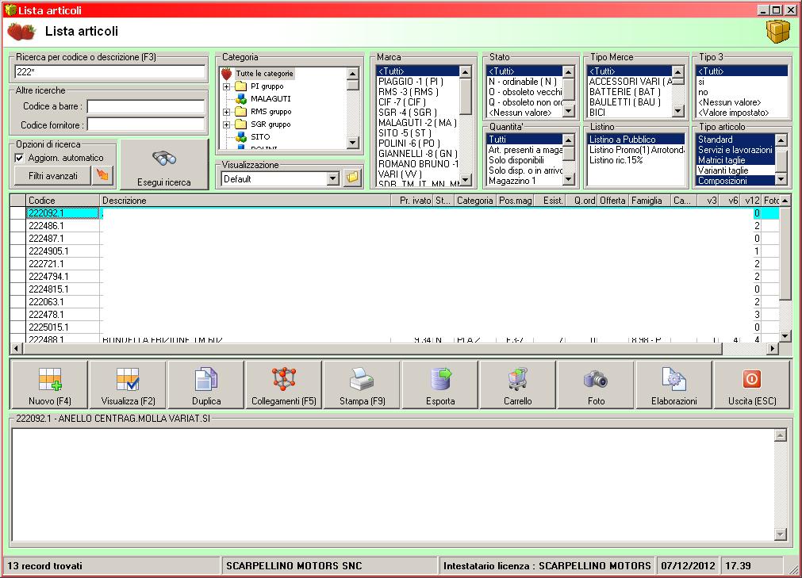
Task: Select POLINI -6 ( PO ) brand
Action: pos(417,143)
